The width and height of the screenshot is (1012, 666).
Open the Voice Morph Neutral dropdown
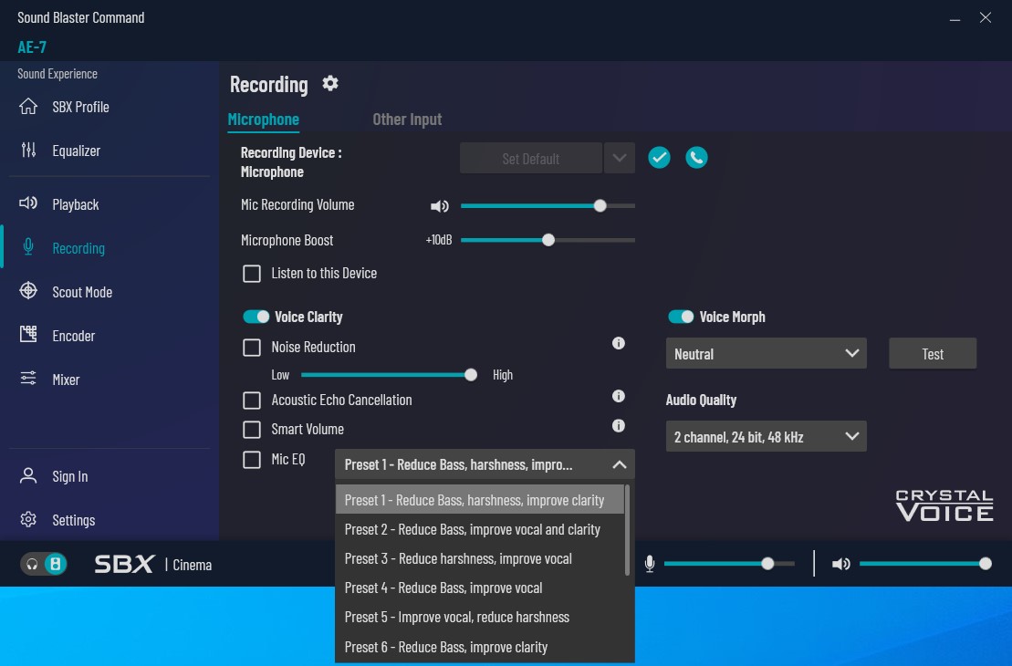point(767,354)
